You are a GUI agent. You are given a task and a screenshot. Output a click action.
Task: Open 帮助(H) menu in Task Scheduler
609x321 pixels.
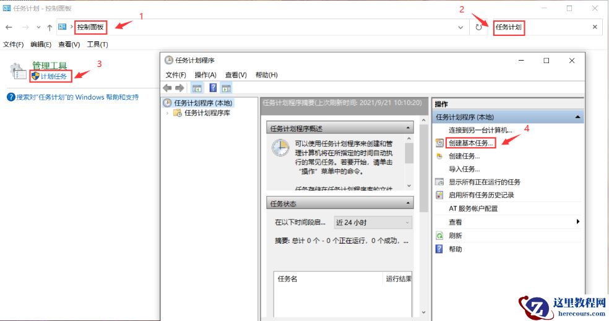(266, 75)
